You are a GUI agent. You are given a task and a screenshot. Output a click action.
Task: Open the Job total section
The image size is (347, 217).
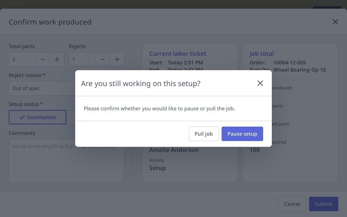tap(261, 54)
